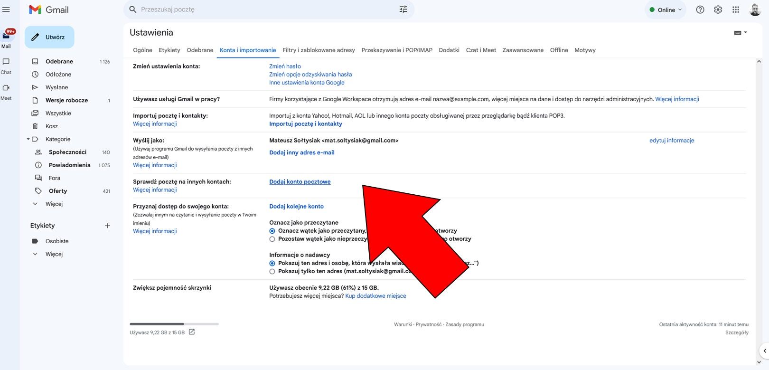
Task: Click the settings page vertical scrollbar
Action: click(759, 212)
